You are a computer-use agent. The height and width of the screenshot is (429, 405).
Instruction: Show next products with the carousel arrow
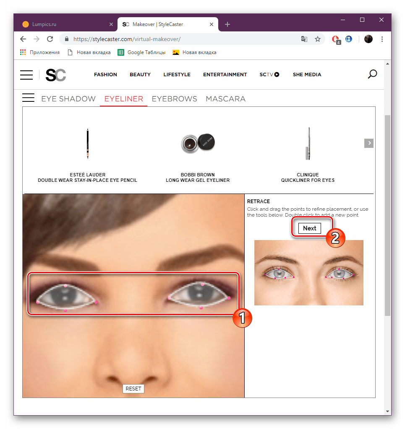(x=369, y=143)
